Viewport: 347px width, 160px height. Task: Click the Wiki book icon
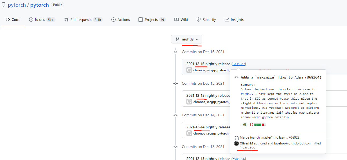point(177,20)
